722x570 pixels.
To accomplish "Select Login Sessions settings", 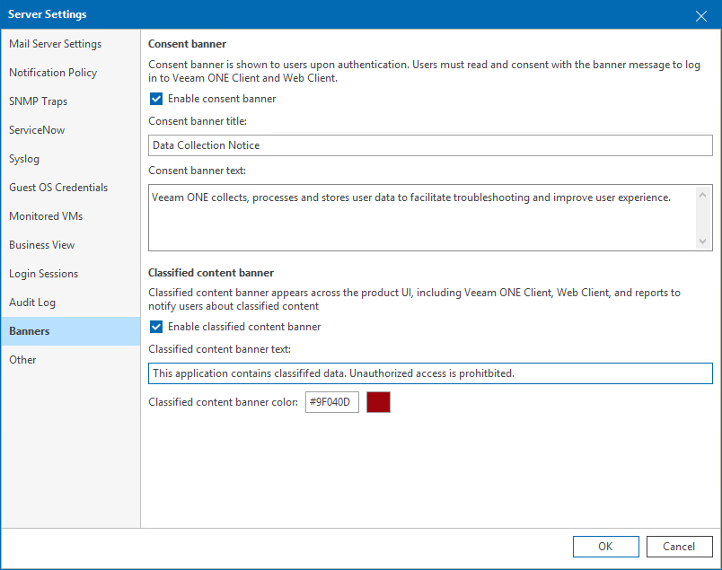I will (42, 273).
